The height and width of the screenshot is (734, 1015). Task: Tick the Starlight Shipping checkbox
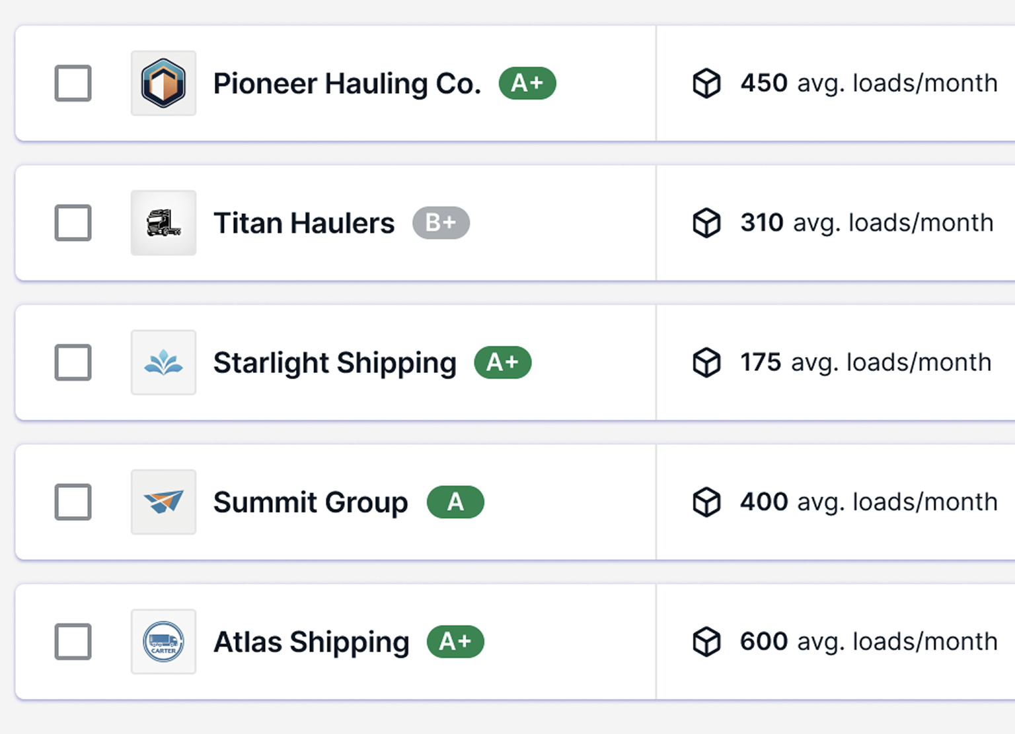(x=73, y=362)
